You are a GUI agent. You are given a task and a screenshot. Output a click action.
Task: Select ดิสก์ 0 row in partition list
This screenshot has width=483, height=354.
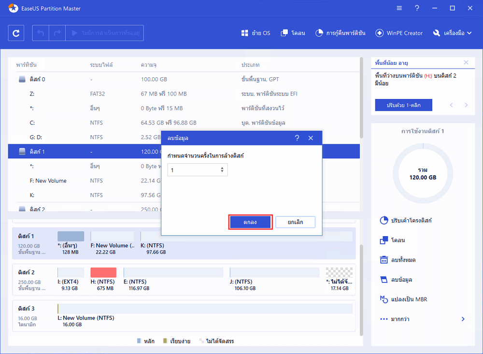[x=184, y=79]
